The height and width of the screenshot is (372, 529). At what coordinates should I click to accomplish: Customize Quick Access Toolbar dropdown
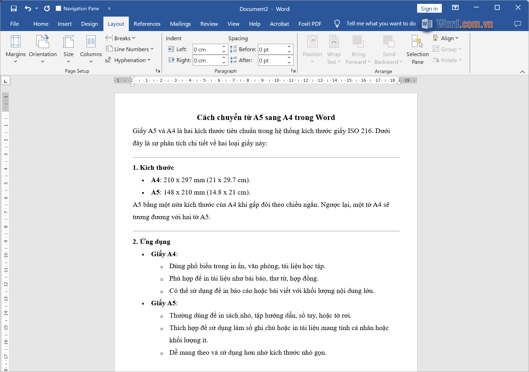pos(109,8)
